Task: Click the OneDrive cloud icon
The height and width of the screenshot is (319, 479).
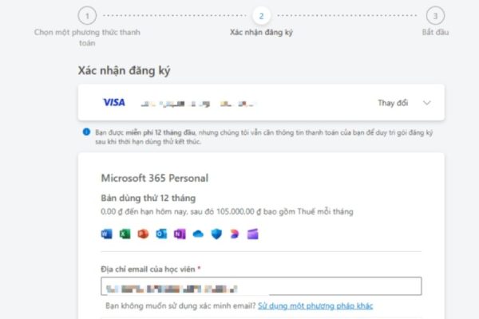Action: (198, 234)
